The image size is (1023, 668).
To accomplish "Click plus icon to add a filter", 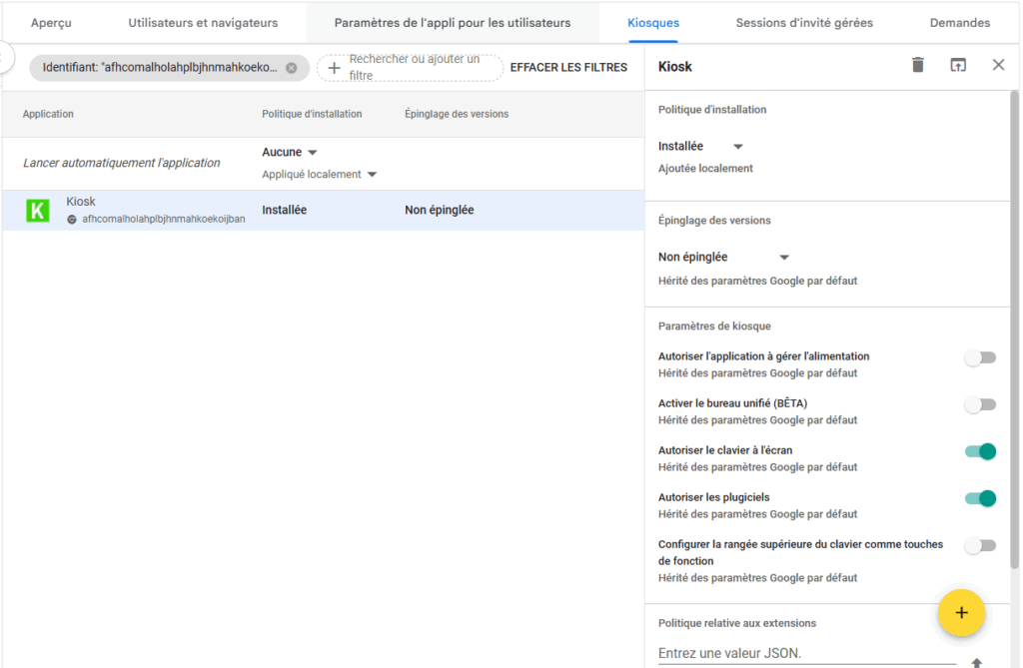I will coord(335,68).
